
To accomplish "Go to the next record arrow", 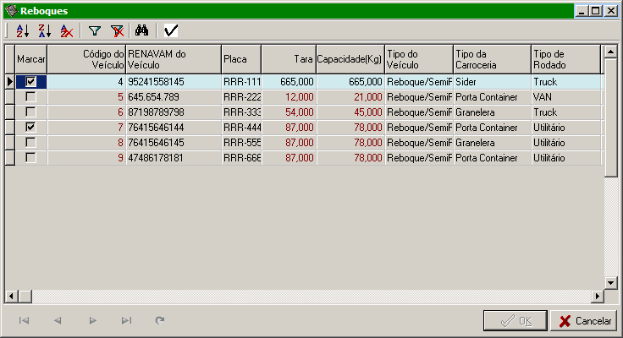I will tap(93, 320).
